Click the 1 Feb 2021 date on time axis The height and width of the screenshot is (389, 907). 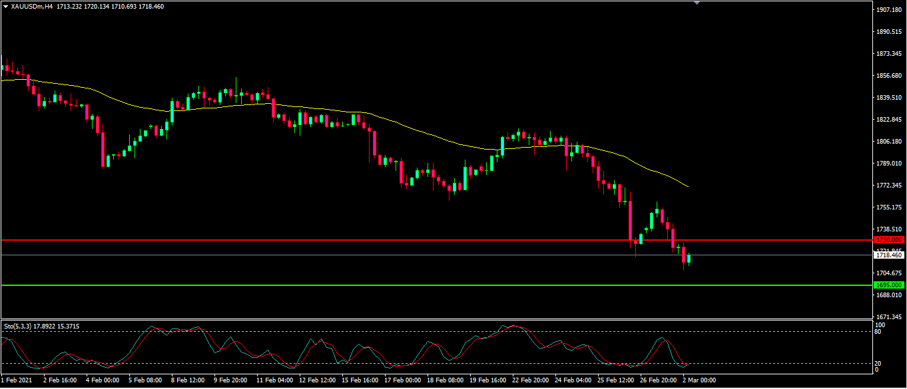tap(16, 380)
